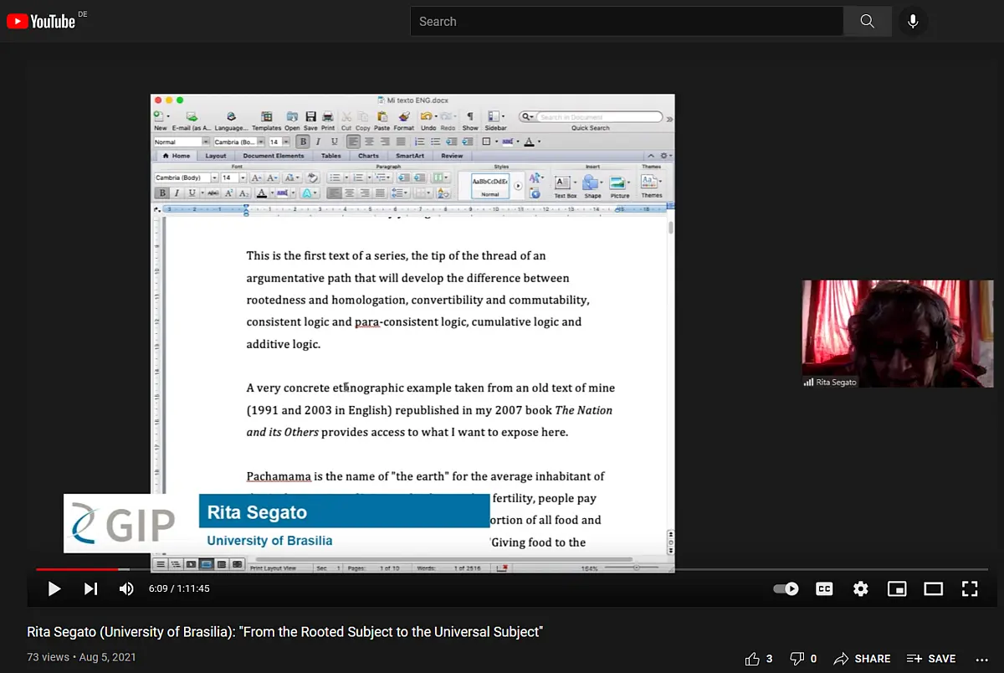Enter full screen mode

[x=970, y=588]
